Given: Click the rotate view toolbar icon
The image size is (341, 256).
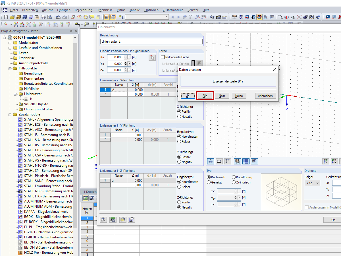Looking at the screenshot, I should 286,17.
